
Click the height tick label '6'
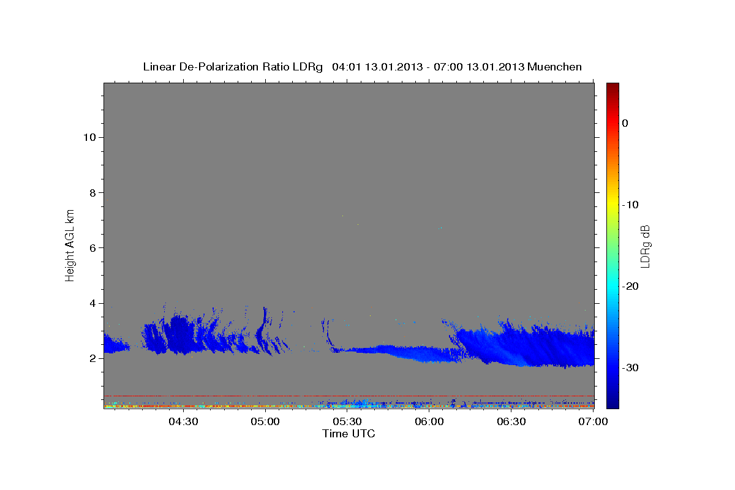click(92, 247)
